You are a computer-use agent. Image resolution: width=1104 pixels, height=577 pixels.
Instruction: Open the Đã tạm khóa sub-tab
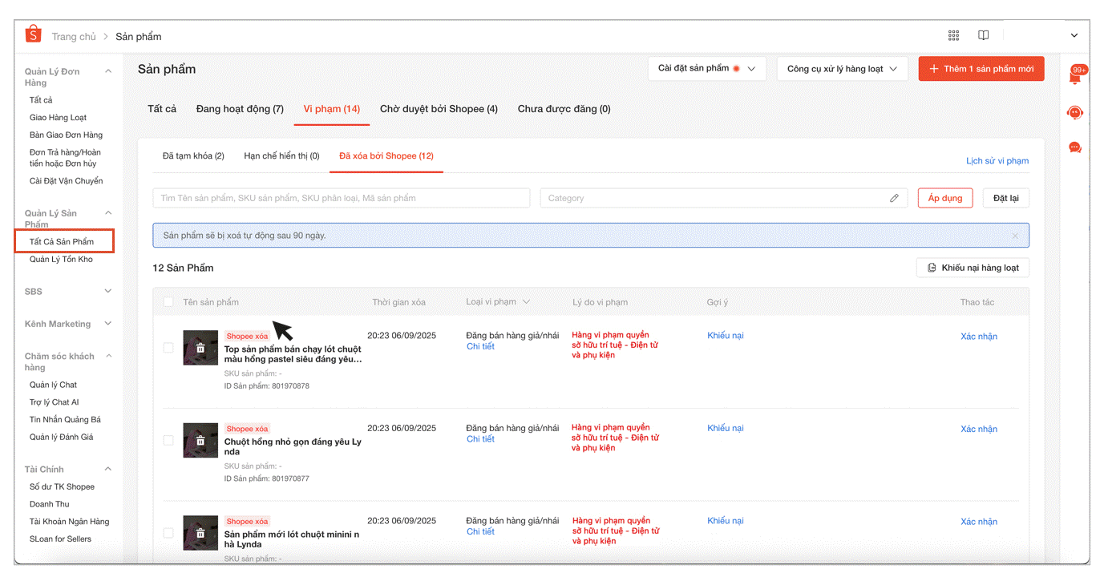(193, 156)
